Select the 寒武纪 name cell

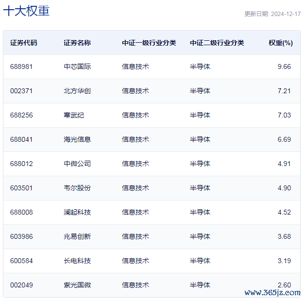pyautogui.click(x=74, y=115)
